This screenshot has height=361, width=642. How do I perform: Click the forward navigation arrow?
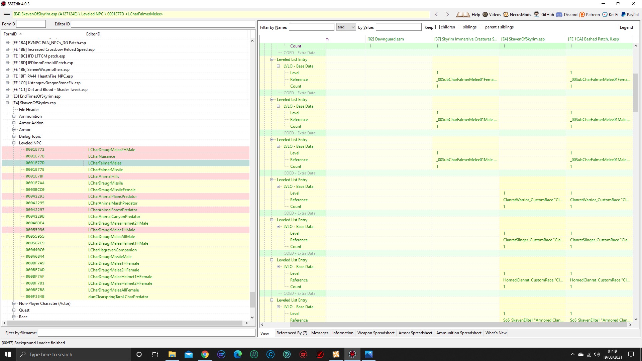[447, 14]
